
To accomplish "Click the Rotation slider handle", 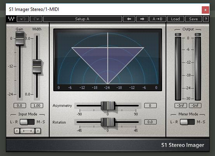I will click(x=108, y=122).
